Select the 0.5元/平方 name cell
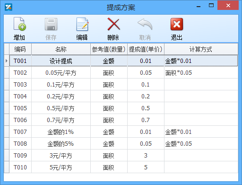Viewport: 242px width, 185px height. [x=61, y=108]
